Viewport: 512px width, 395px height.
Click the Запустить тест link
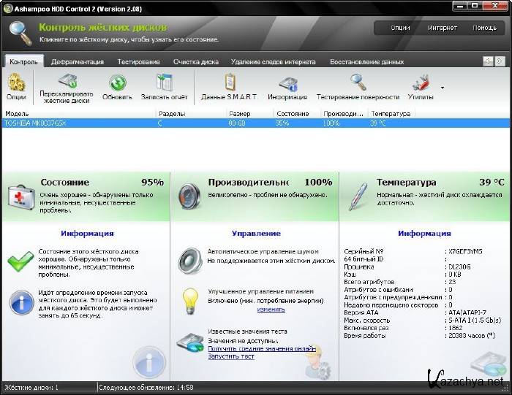pyautogui.click(x=231, y=356)
